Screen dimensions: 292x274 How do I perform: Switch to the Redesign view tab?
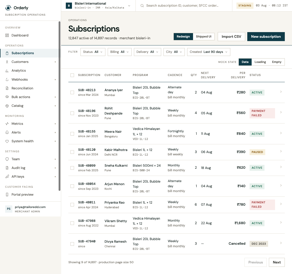click(183, 37)
